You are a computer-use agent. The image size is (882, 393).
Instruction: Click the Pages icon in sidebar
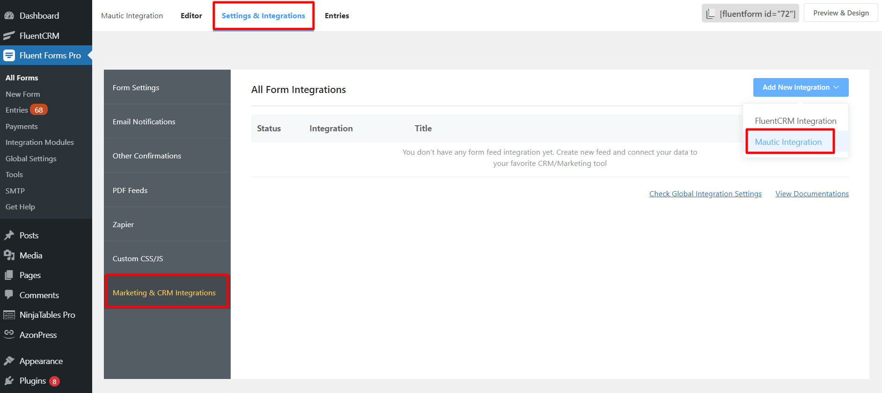point(9,275)
